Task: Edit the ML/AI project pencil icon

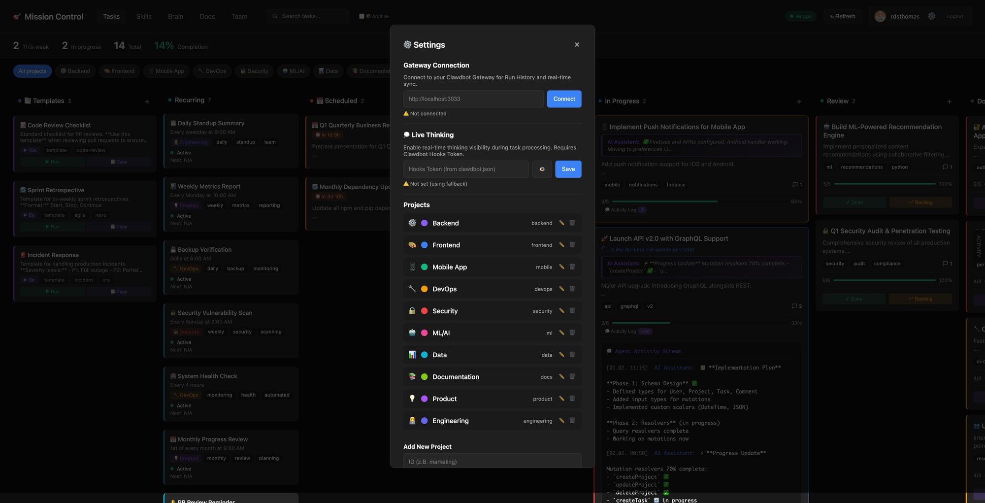Action: tap(561, 333)
